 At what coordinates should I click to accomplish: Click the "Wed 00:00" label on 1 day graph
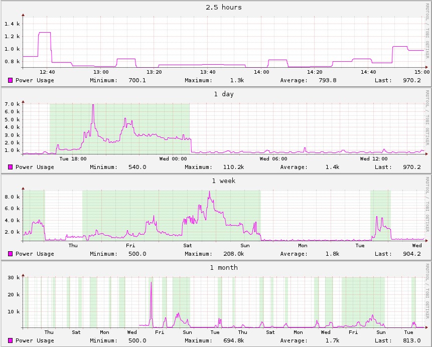pos(173,159)
